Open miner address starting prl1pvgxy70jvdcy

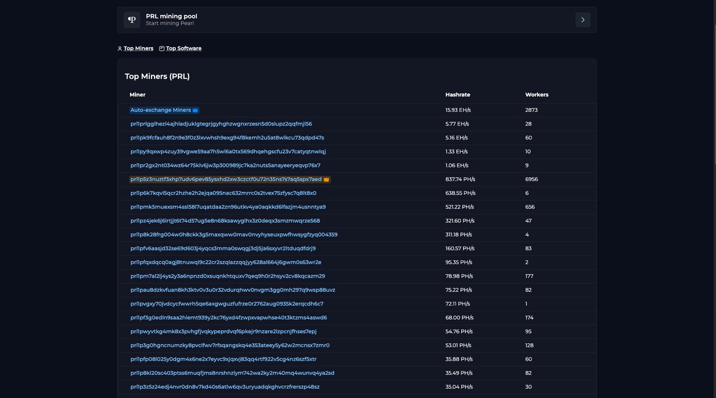coord(227,303)
